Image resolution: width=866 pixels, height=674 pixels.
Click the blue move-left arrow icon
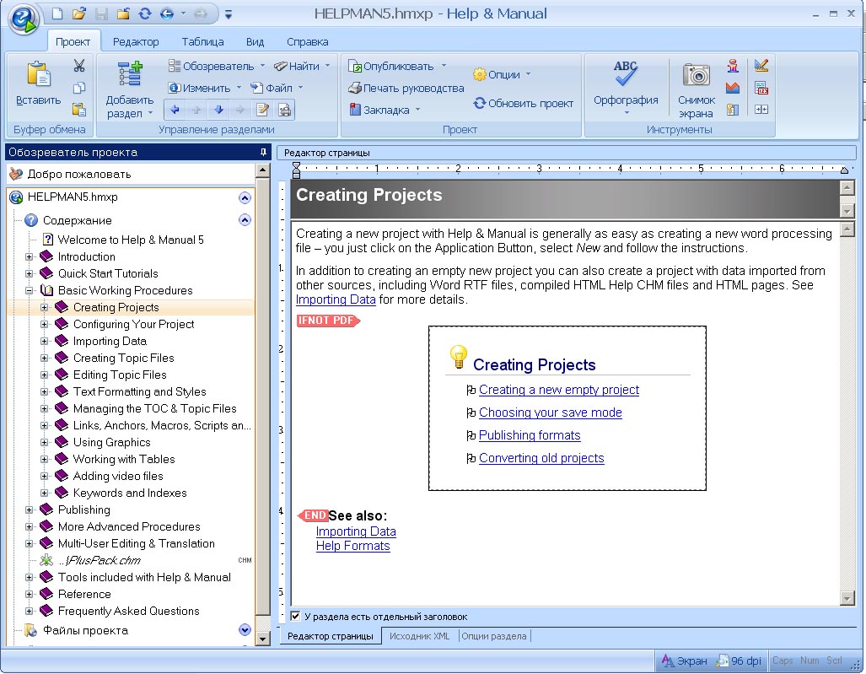click(175, 110)
